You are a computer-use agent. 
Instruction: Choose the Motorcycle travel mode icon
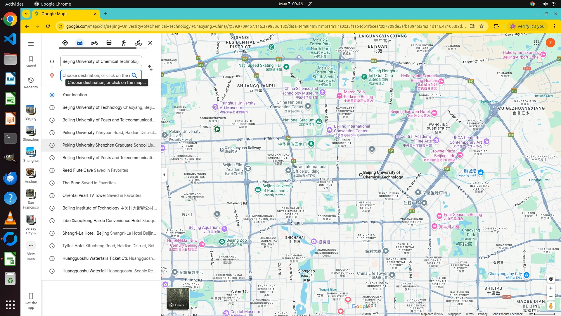(94, 43)
